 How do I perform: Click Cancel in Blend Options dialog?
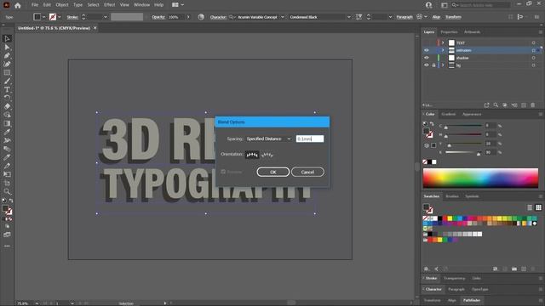307,172
